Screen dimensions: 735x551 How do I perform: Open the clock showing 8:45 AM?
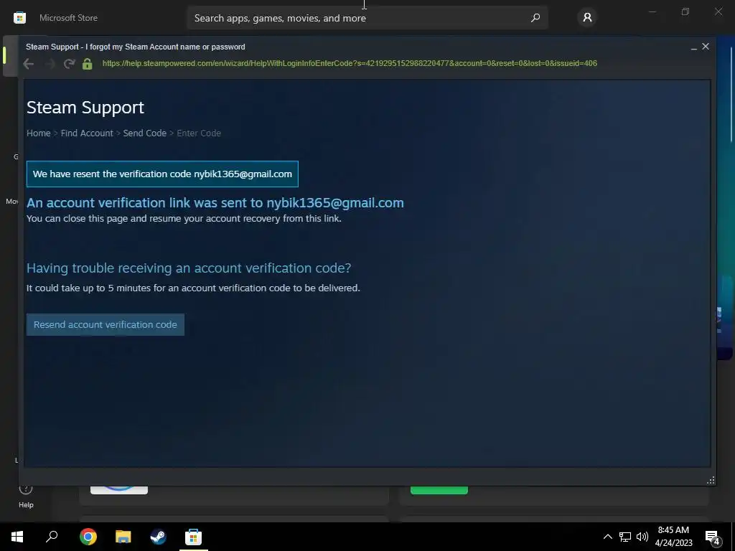(x=673, y=537)
